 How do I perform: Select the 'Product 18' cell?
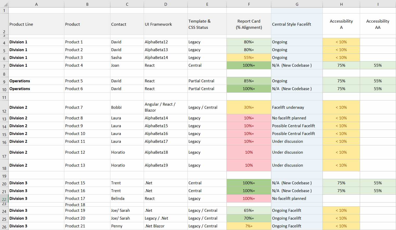87,205
